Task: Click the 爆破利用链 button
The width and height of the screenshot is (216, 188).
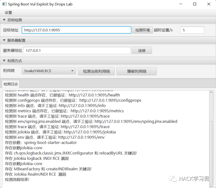Action: [137, 71]
